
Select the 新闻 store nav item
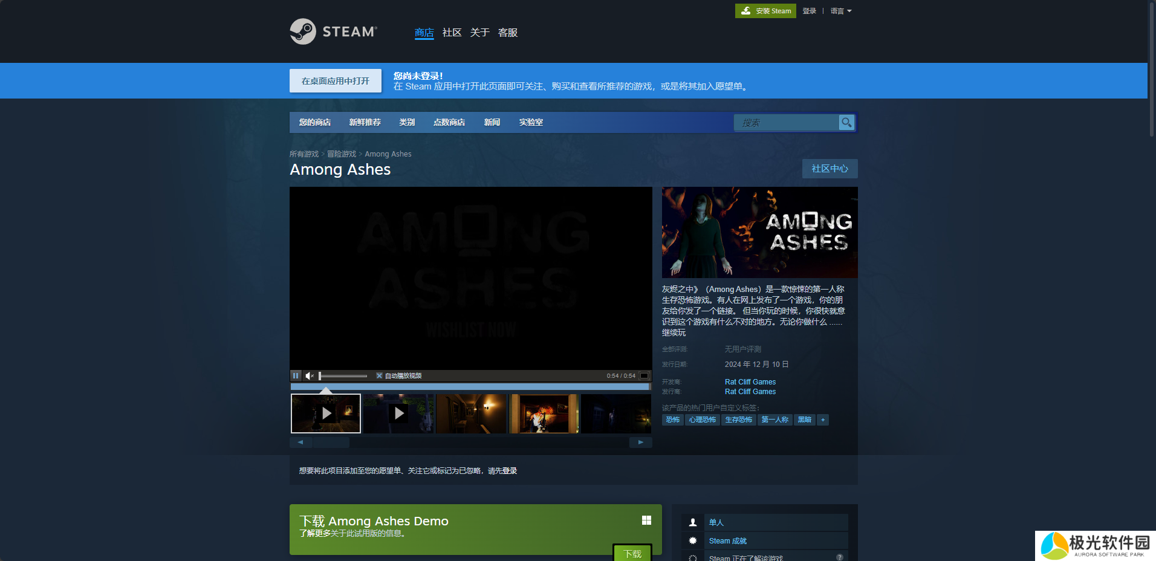(492, 122)
